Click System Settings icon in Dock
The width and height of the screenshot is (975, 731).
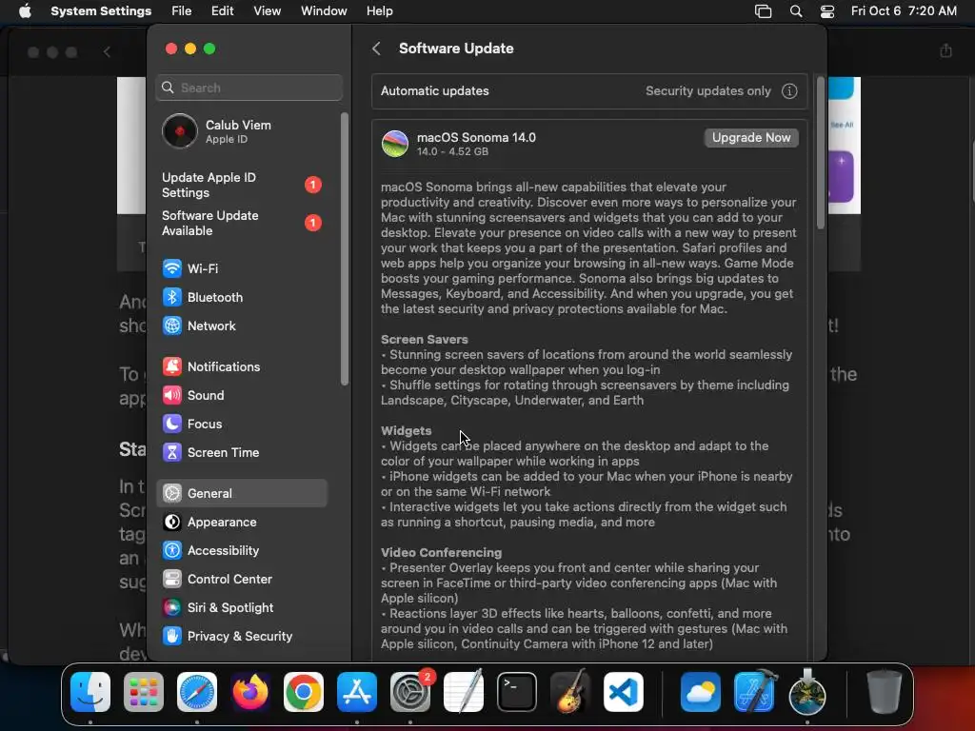[x=410, y=692]
